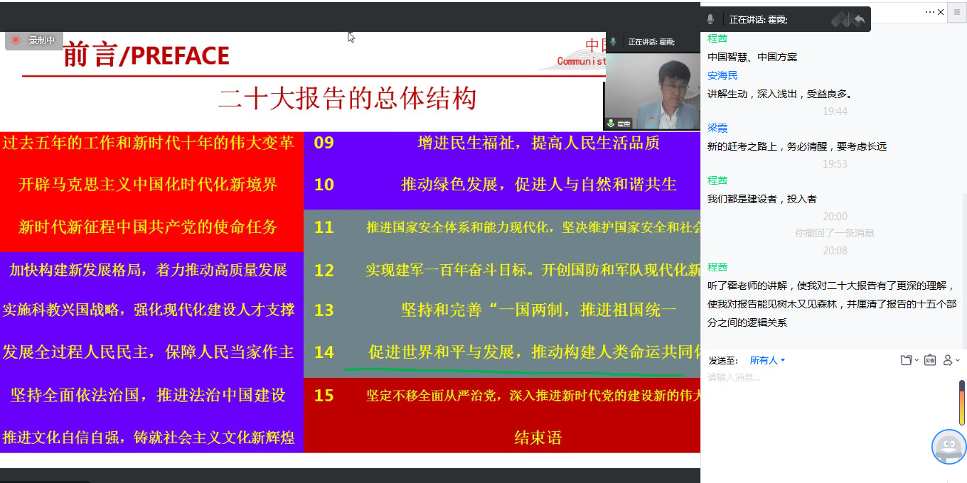
Task: Click the speaker video thumbnail
Action: [x=651, y=89]
